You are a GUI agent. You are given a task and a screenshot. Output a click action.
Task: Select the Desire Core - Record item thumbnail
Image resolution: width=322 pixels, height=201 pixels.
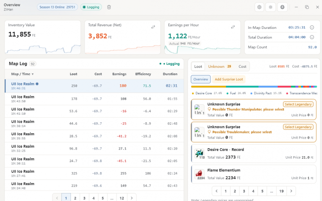coord(199,154)
